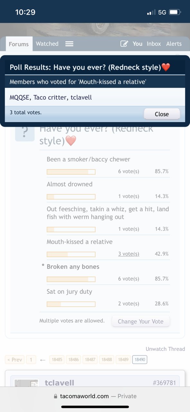Go to previous page with Prev
This screenshot has height=412, width=190.
click(x=14, y=360)
